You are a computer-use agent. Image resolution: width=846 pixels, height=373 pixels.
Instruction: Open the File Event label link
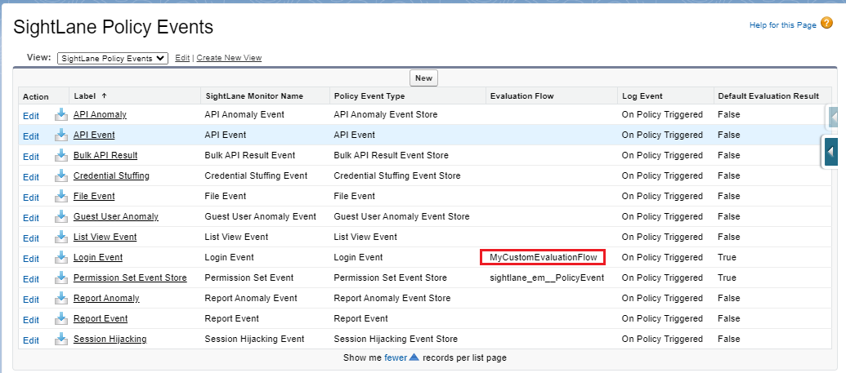[x=94, y=196]
